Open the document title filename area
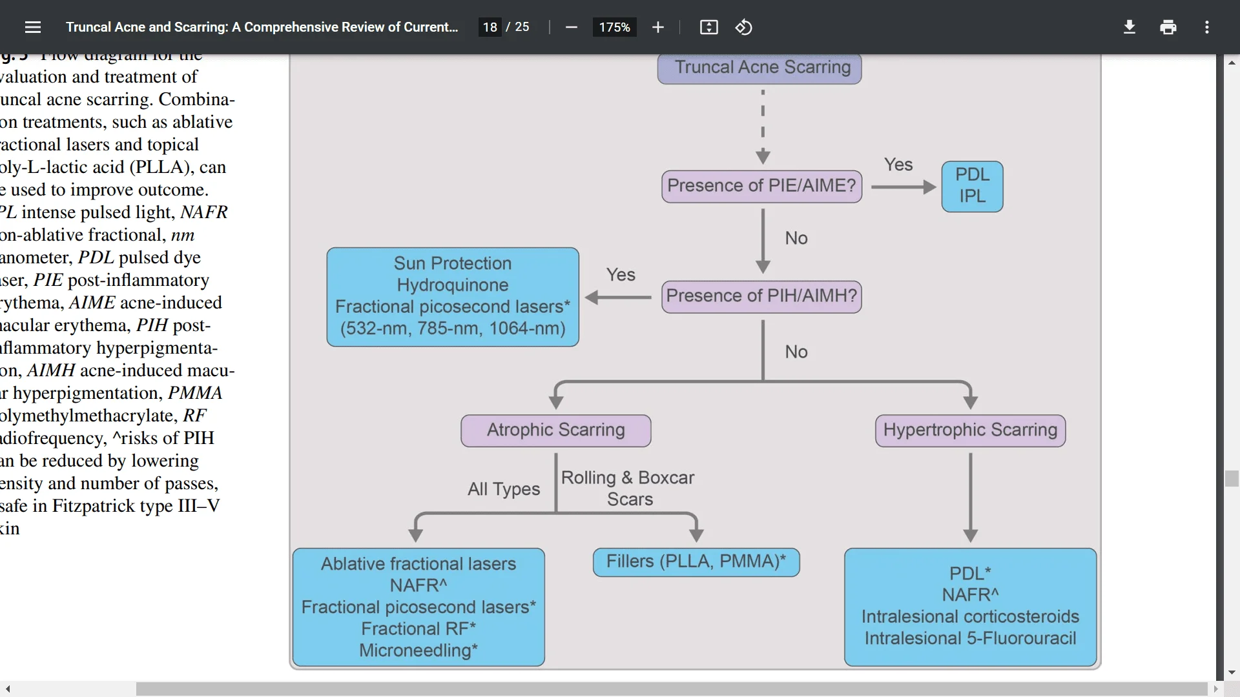The image size is (1240, 697). 262,27
